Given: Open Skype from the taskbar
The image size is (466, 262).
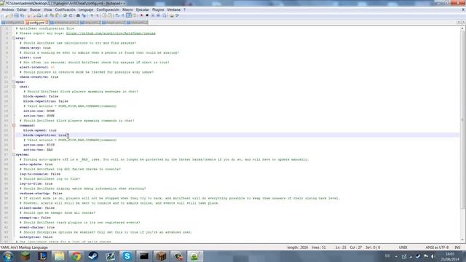Looking at the screenshot, I should (127, 256).
